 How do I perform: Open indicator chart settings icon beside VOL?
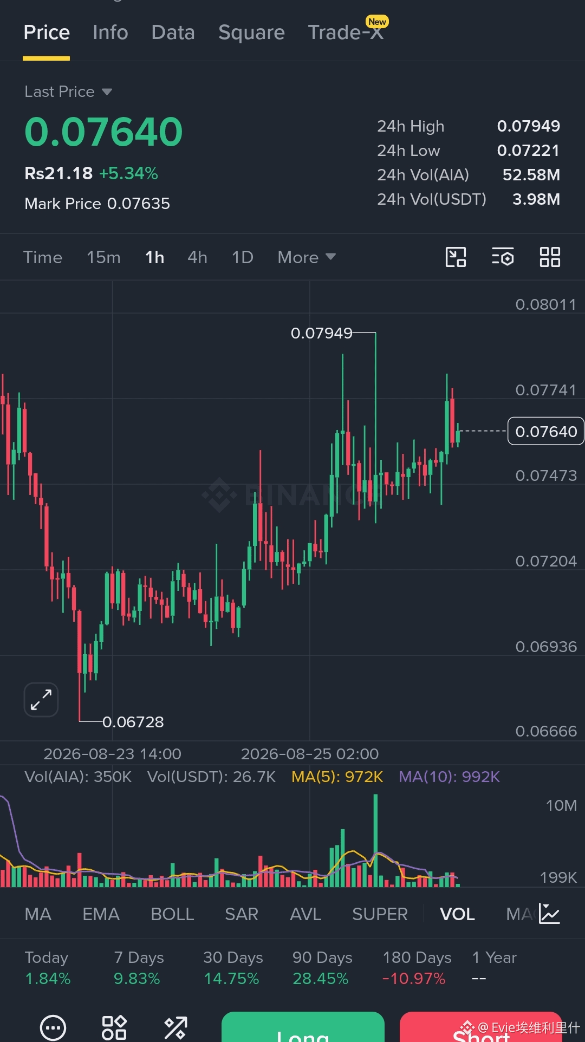pos(549,914)
